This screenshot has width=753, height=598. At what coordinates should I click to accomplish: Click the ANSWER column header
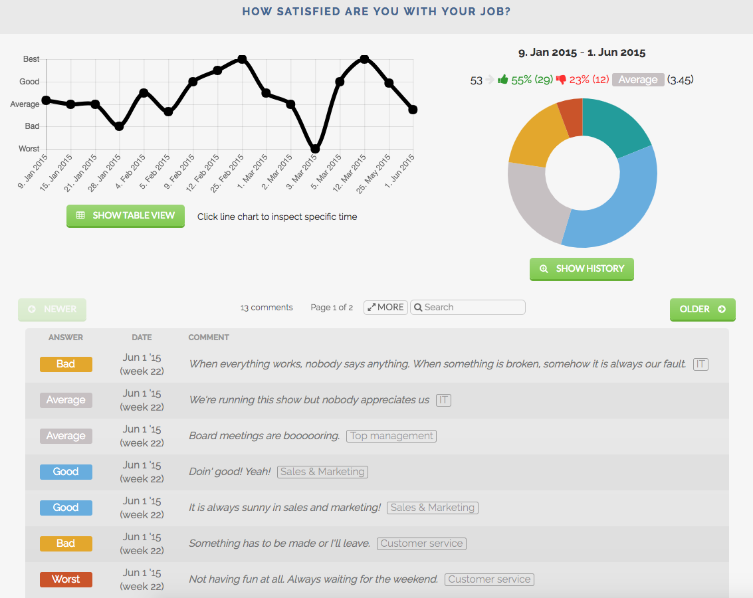(x=66, y=338)
